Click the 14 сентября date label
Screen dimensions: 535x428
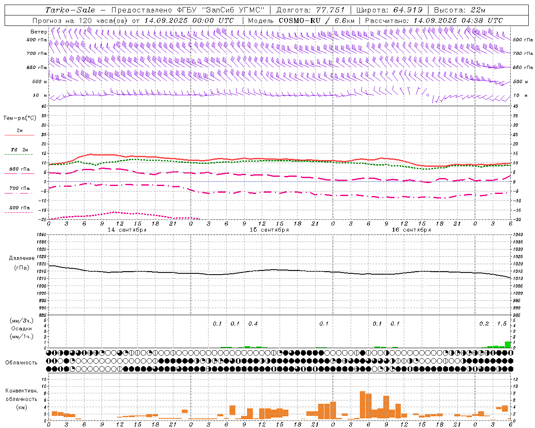click(127, 230)
